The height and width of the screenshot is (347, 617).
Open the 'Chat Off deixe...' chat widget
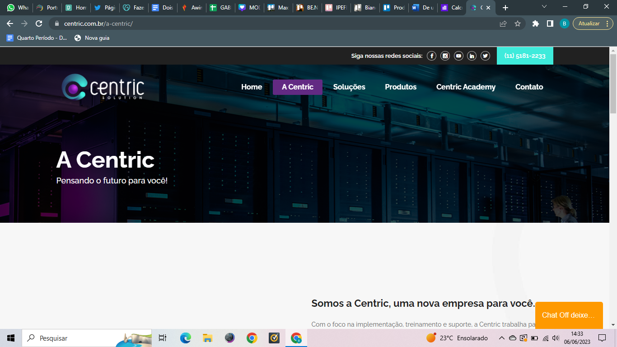coord(569,315)
